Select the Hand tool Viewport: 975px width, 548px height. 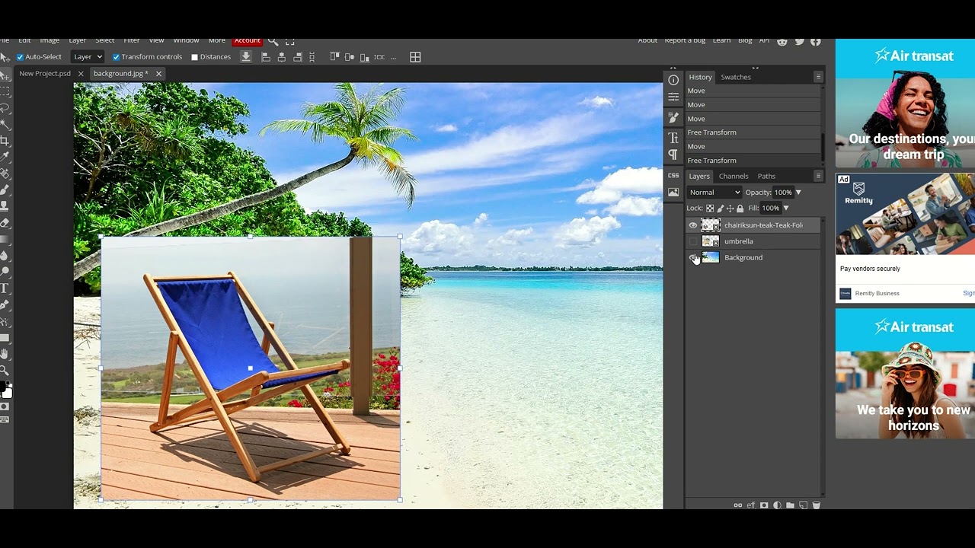coord(5,354)
